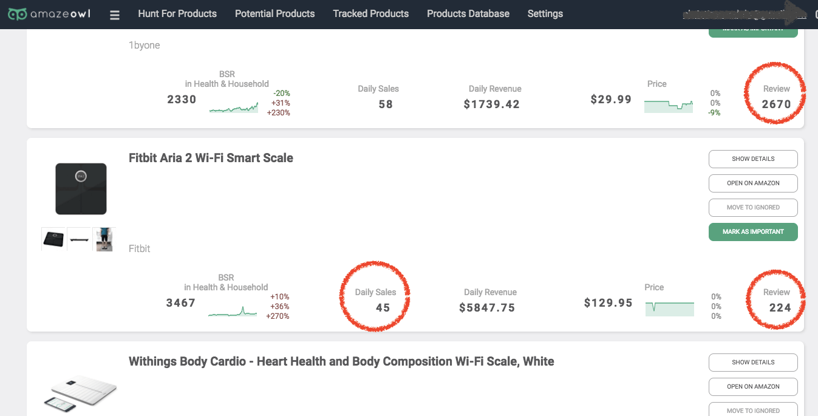
Task: Click BSR value 2330
Action: 182,100
